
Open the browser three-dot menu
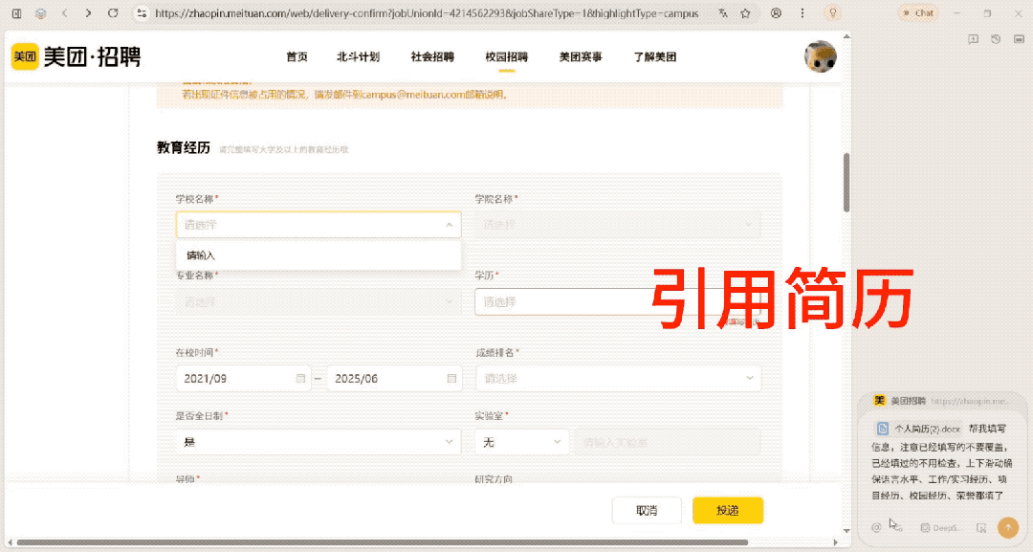pyautogui.click(x=802, y=13)
